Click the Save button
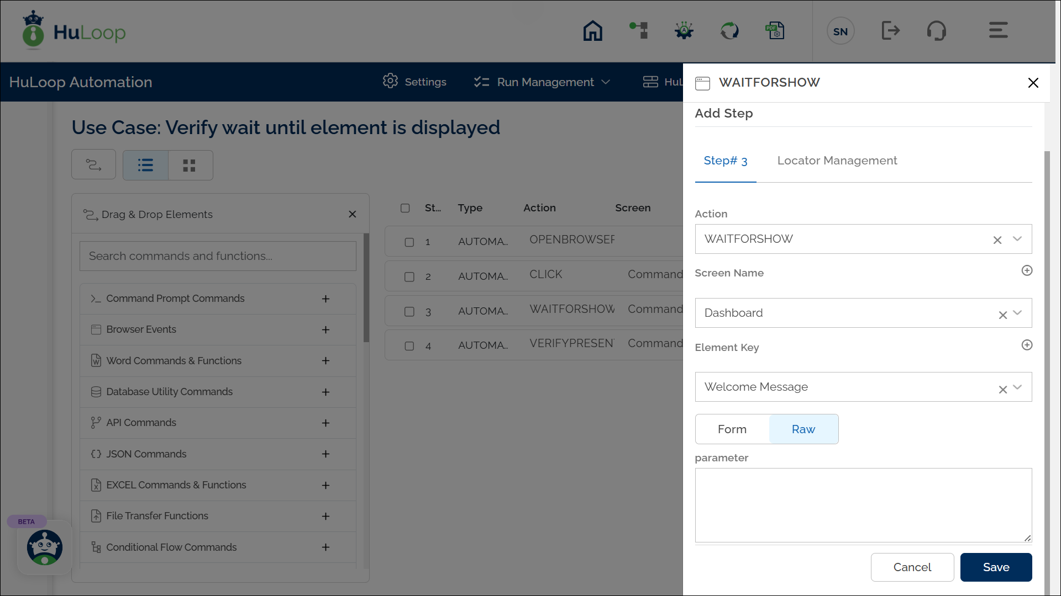 pyautogui.click(x=996, y=567)
